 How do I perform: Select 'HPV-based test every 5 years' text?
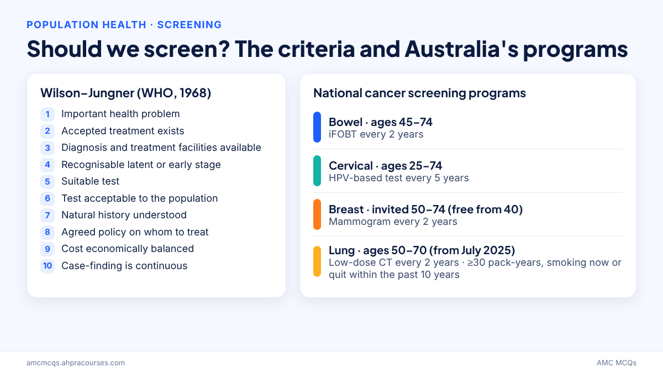[399, 178]
